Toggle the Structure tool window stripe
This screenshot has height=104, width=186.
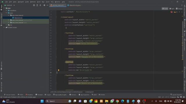[1, 75]
